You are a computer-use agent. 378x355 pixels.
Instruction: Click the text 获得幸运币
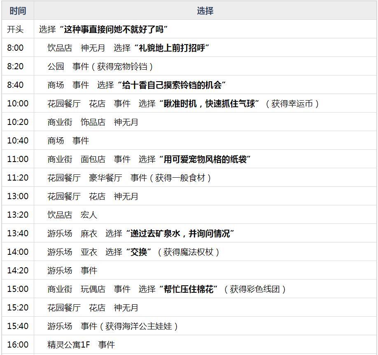tap(292, 103)
